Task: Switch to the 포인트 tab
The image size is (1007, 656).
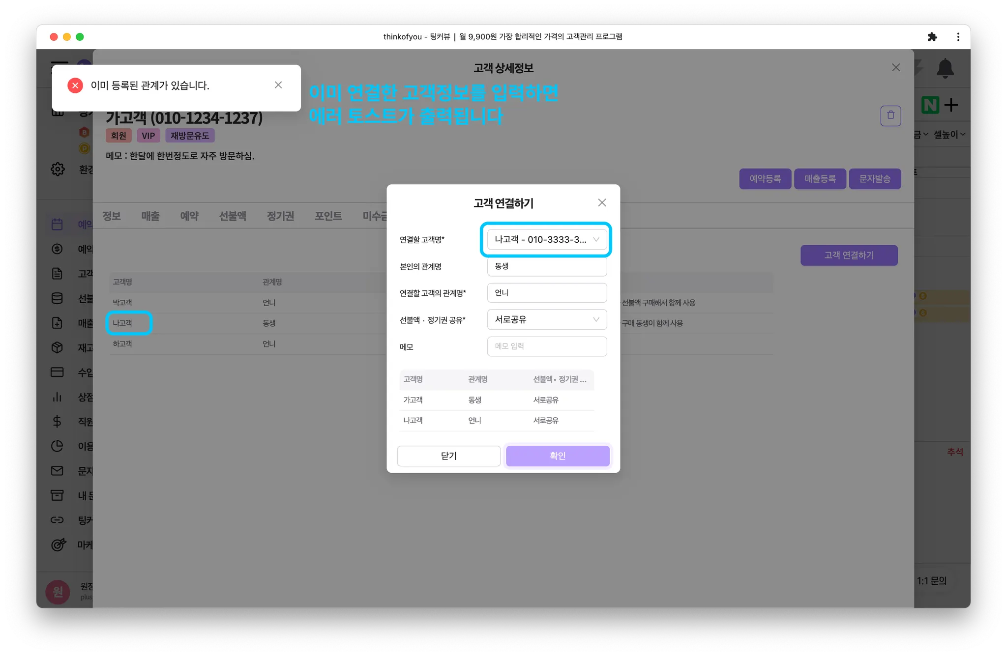Action: point(328,216)
